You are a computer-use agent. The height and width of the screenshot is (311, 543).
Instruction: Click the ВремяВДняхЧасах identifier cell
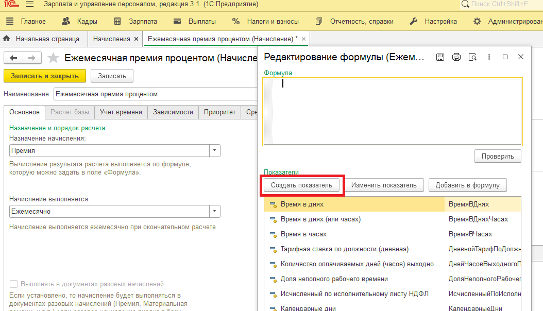coord(482,219)
